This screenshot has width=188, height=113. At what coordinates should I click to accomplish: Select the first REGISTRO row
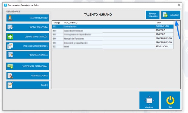click(x=113, y=31)
